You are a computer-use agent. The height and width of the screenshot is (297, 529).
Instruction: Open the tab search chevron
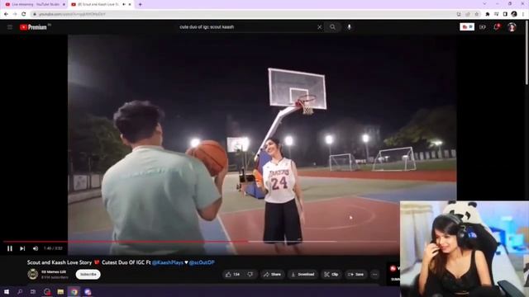pyautogui.click(x=485, y=3)
